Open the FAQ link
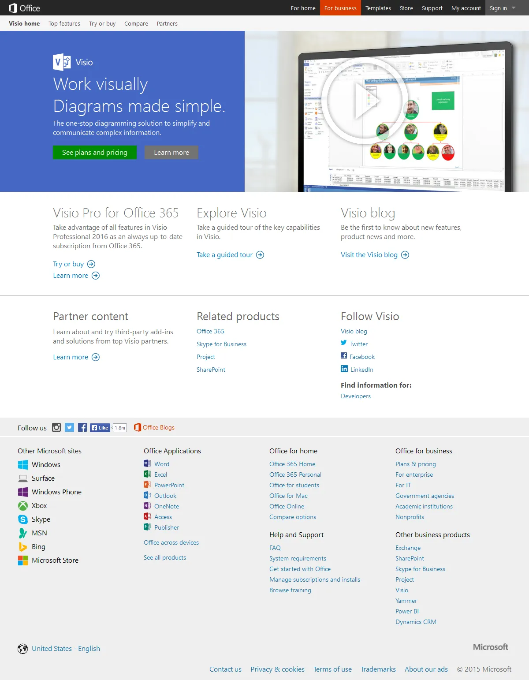This screenshot has width=529, height=680. click(275, 548)
